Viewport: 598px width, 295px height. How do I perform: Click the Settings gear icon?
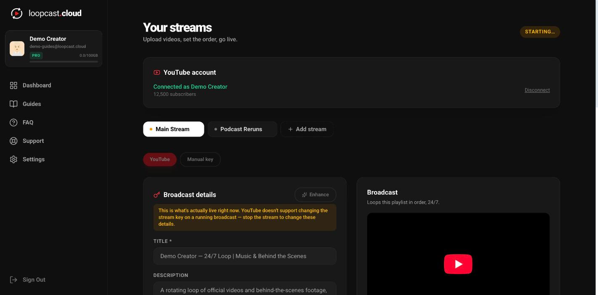(x=13, y=159)
